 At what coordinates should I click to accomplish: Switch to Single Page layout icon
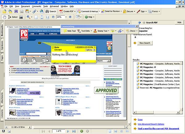click(110, 131)
